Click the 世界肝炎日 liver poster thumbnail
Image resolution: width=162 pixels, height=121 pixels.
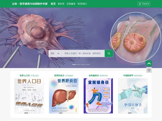point(64,96)
